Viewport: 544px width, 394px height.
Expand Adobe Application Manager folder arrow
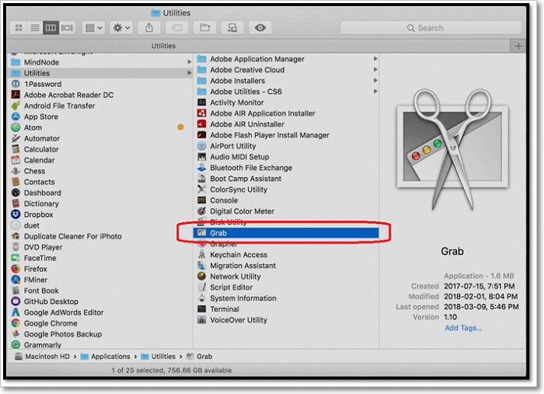[375, 59]
